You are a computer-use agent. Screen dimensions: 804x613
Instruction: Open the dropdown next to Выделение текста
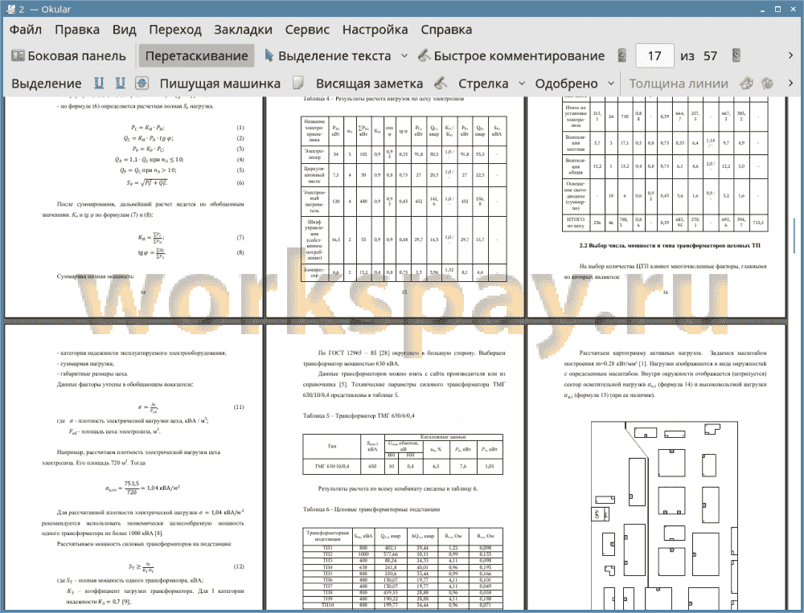404,56
